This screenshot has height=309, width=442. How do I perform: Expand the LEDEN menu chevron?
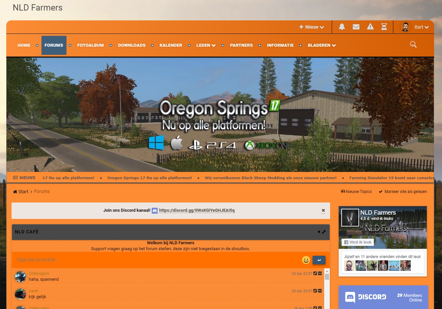click(x=214, y=45)
